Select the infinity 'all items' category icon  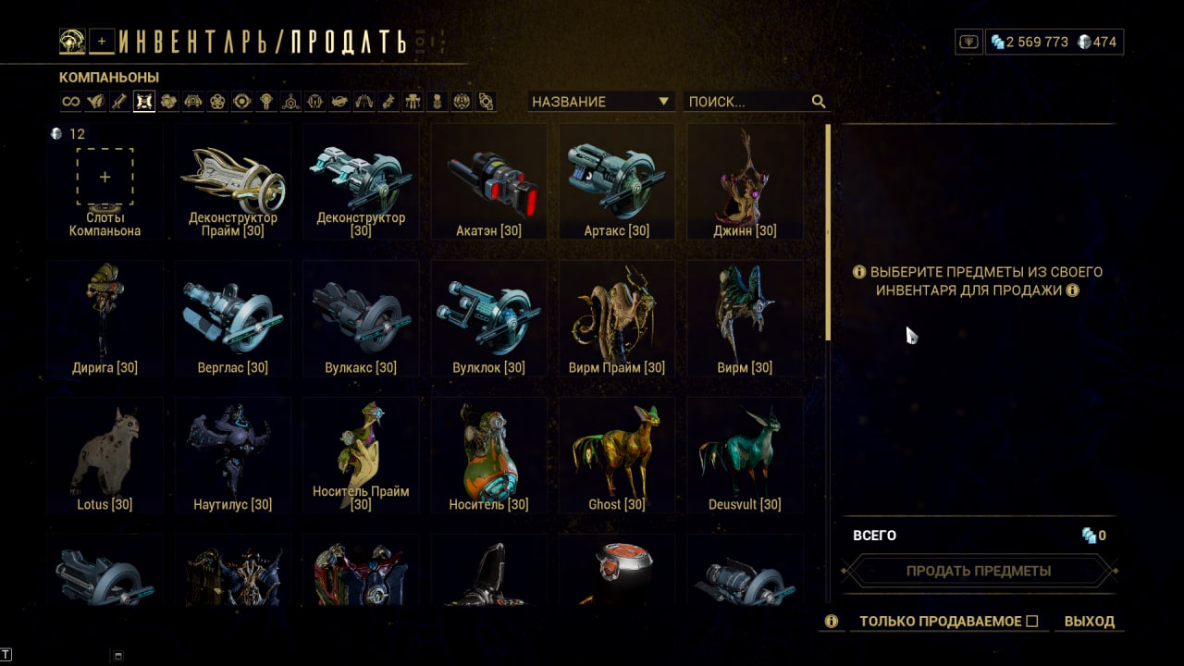tap(70, 102)
